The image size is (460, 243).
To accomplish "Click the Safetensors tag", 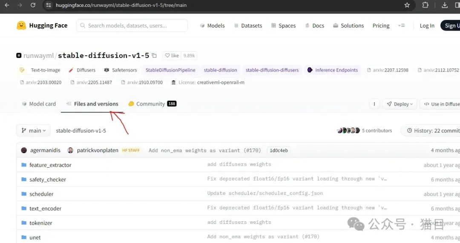I will 121,70.
